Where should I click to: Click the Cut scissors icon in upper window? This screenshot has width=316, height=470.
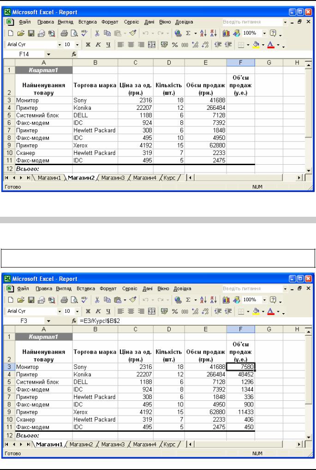pos(97,33)
